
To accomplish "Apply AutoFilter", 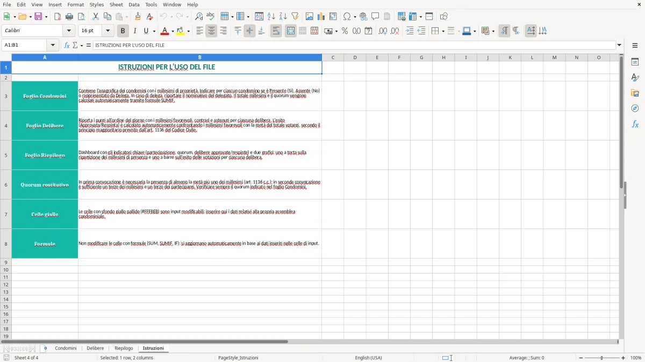I will tap(295, 17).
